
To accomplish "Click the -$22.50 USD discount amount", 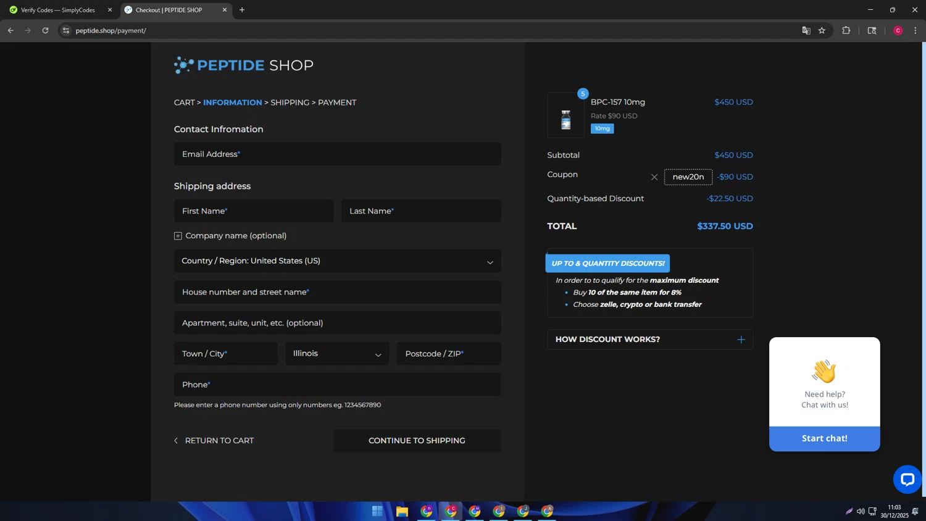I will (730, 199).
